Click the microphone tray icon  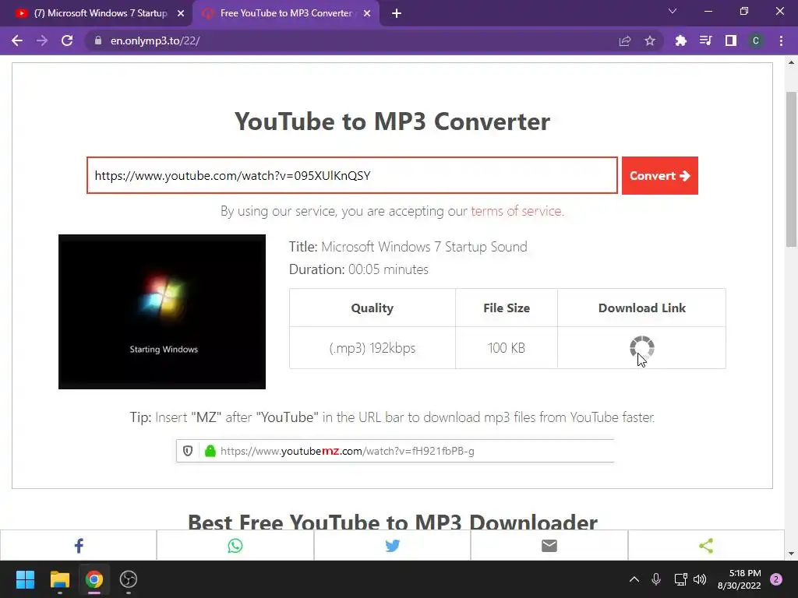tap(656, 579)
